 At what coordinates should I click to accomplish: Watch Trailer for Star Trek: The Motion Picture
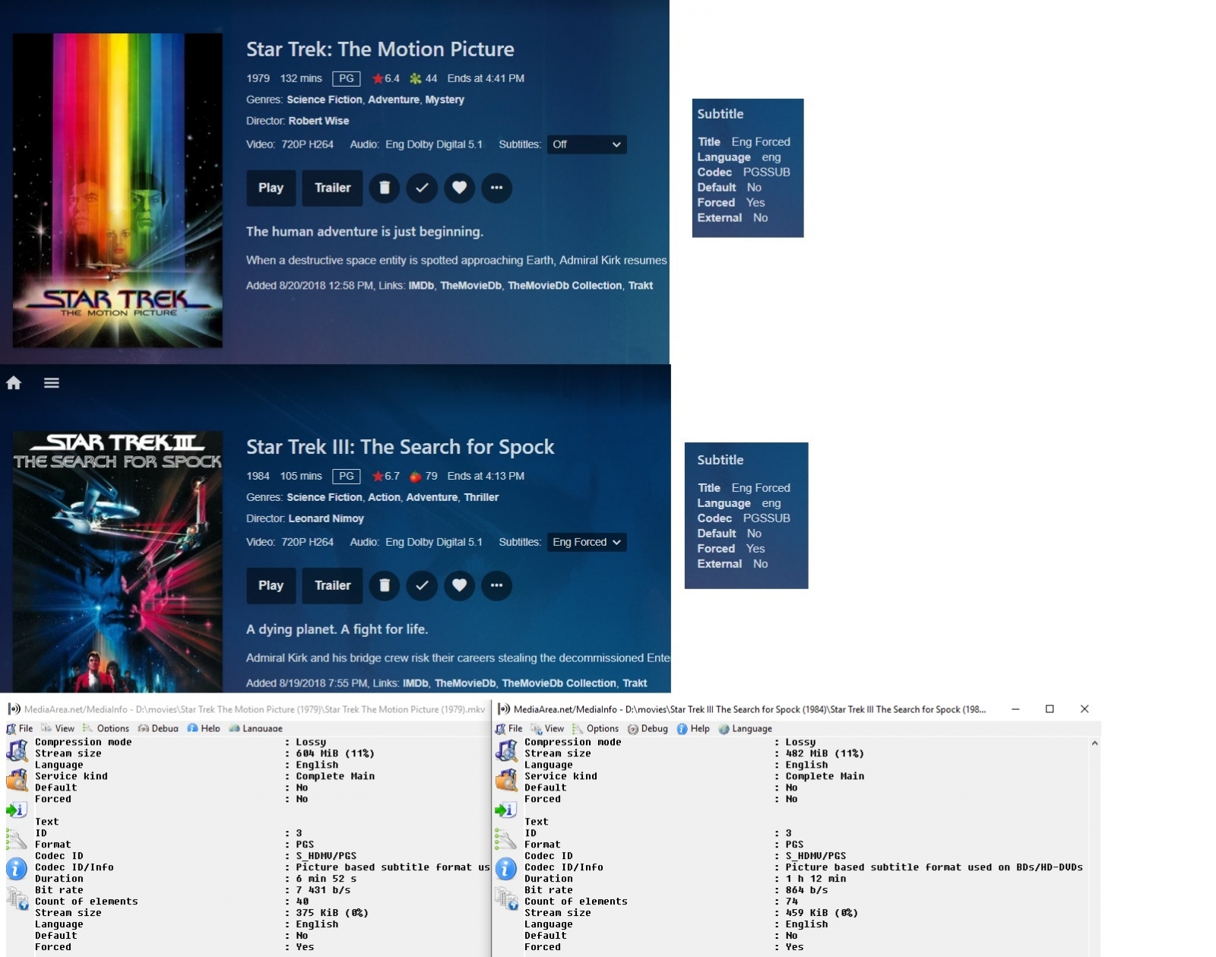point(333,188)
